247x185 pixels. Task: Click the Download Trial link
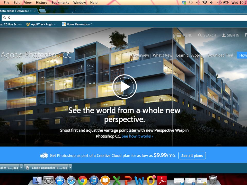click(x=220, y=55)
